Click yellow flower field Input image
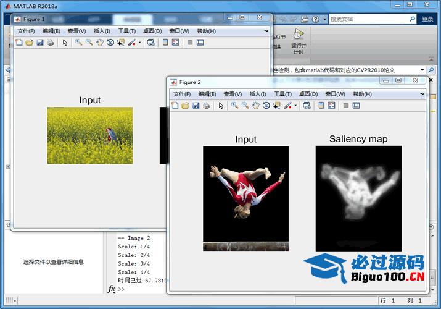Image resolution: width=441 pixels, height=309 pixels. click(x=89, y=135)
